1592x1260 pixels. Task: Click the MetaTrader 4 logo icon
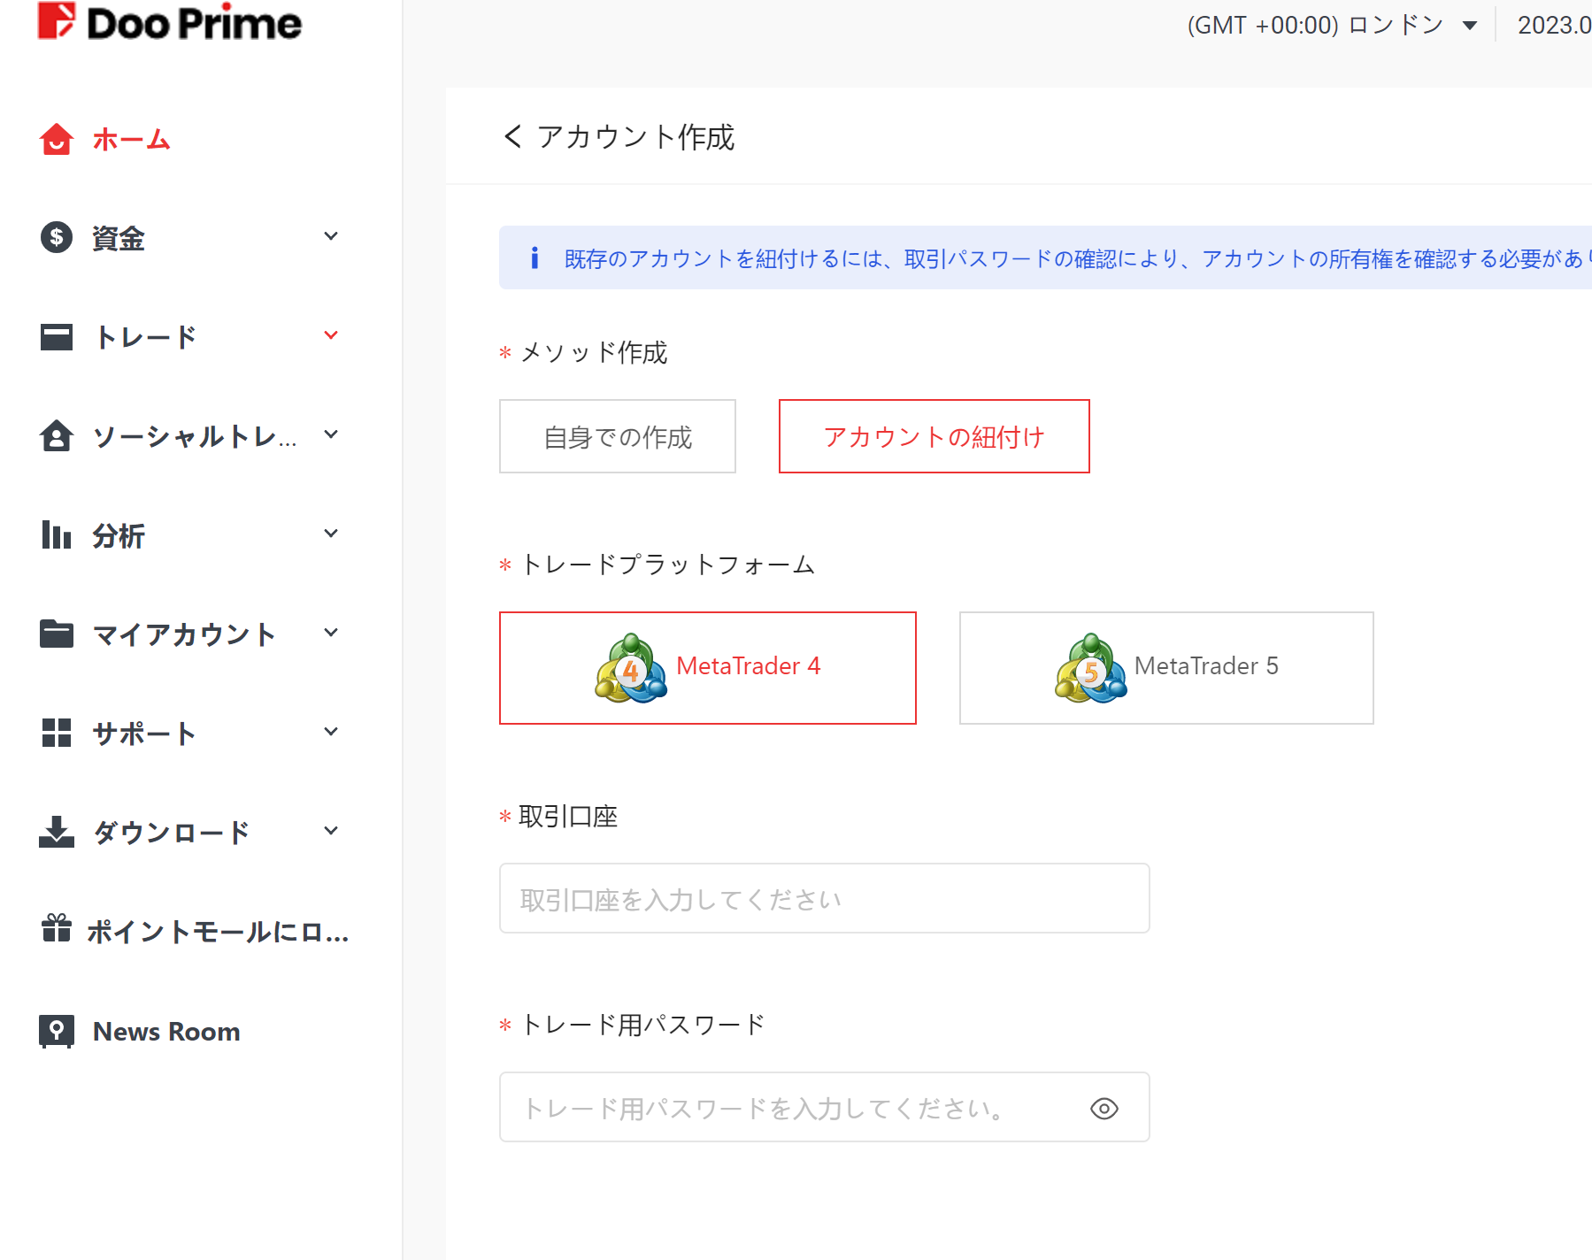tap(631, 668)
